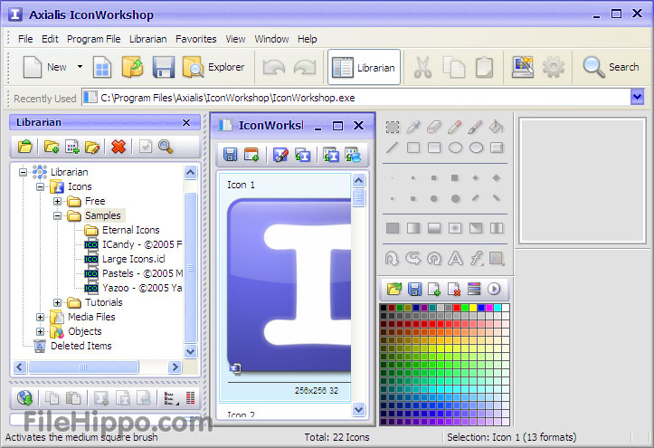Click the Windows-style new icon project button
This screenshot has height=448, width=654.
pyautogui.click(x=102, y=67)
